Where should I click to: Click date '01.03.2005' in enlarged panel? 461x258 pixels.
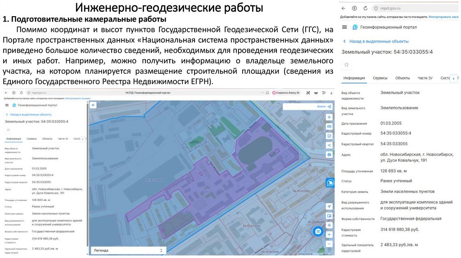click(x=391, y=123)
